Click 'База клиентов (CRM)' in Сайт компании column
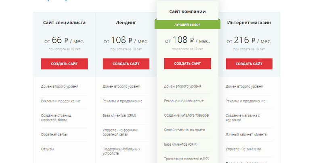 [180, 144]
